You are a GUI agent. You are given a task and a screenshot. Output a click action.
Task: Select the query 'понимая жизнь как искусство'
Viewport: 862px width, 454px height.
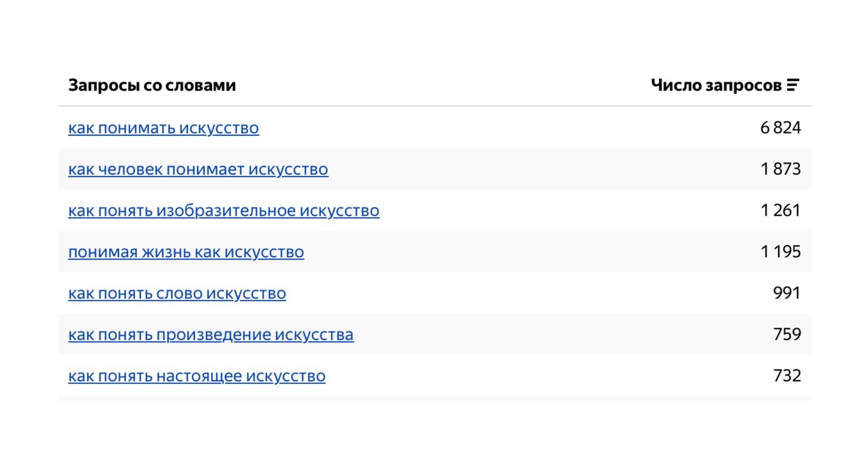pyautogui.click(x=186, y=252)
